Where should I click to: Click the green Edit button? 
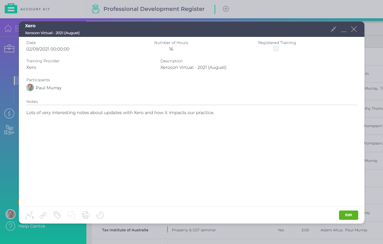click(x=349, y=215)
